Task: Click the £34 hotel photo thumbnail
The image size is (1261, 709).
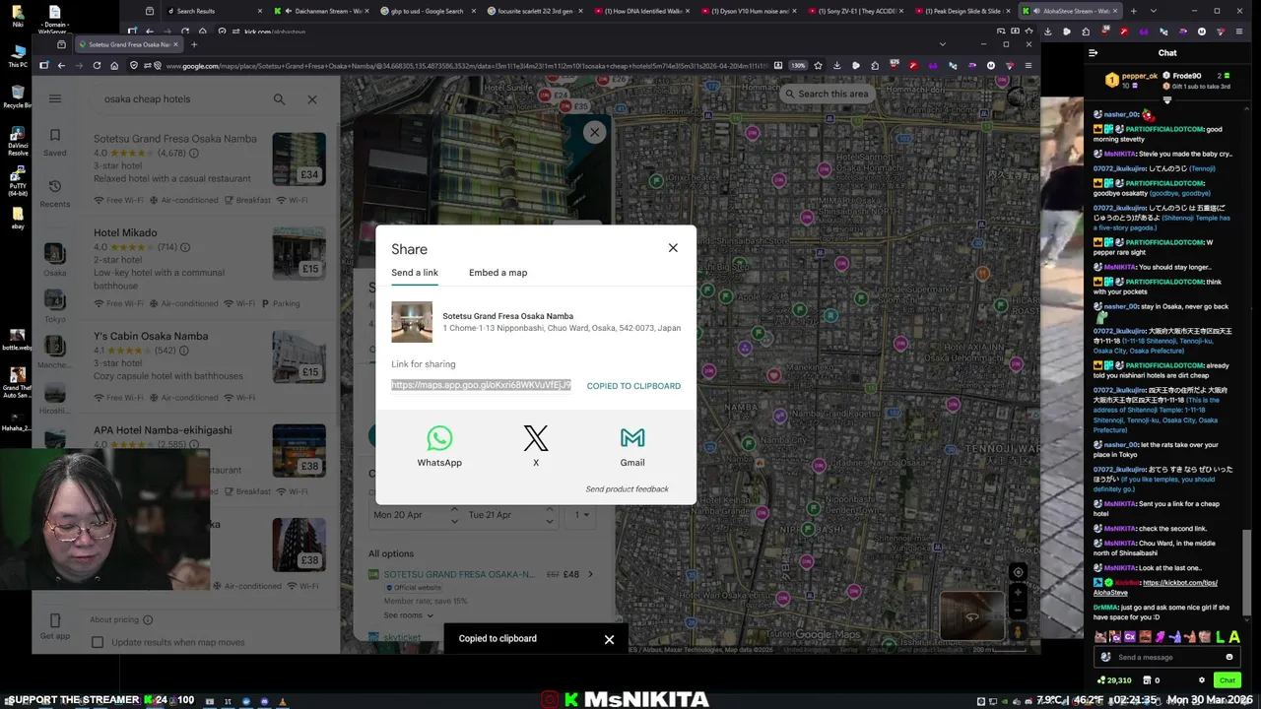Action: 299,160
